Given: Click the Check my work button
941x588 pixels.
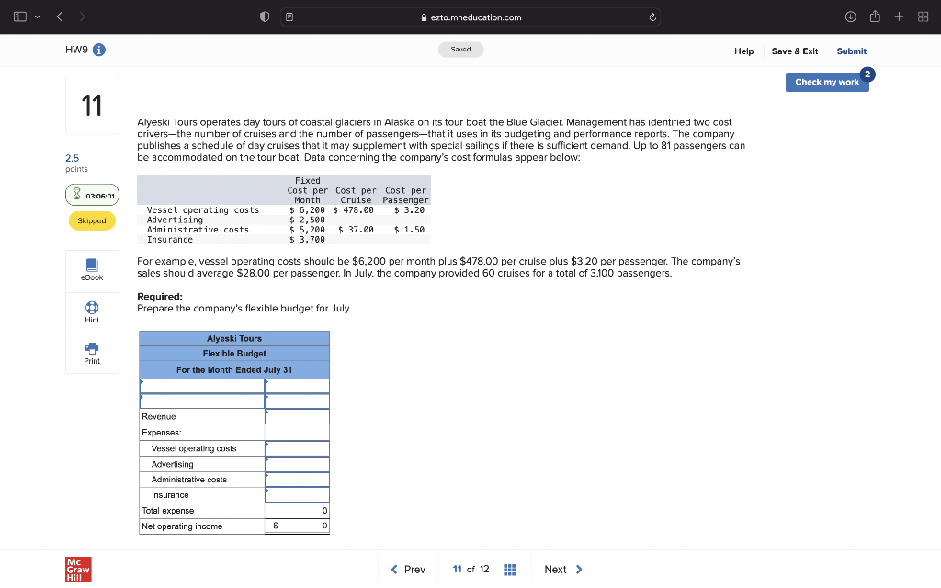Looking at the screenshot, I should 827,82.
